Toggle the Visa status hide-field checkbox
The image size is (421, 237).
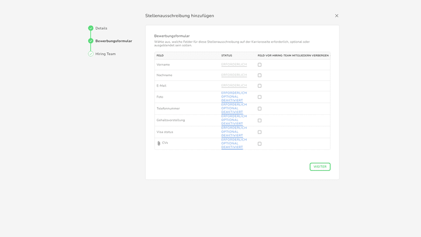[260, 132]
